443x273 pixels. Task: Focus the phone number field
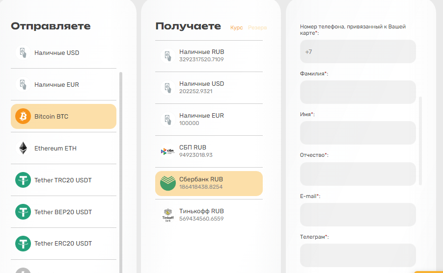click(x=358, y=51)
